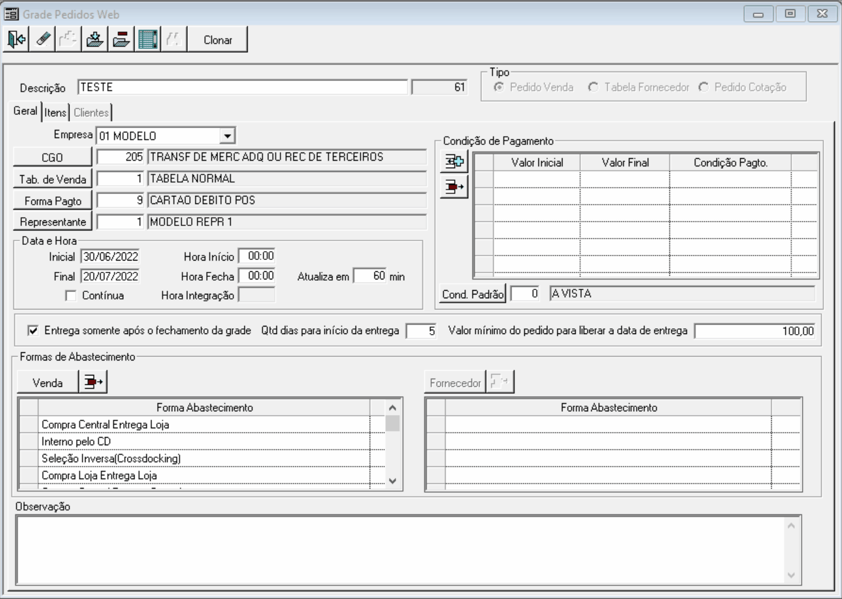Click Qtd dias para início entrega field
This screenshot has height=599, width=842.
pyautogui.click(x=421, y=331)
